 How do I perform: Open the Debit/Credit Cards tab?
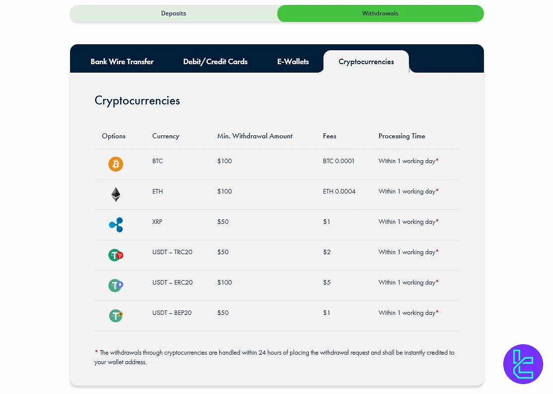point(215,62)
